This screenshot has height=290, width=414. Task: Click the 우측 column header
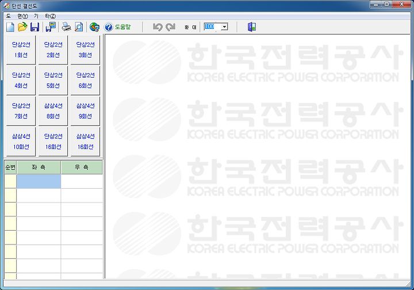click(x=82, y=167)
